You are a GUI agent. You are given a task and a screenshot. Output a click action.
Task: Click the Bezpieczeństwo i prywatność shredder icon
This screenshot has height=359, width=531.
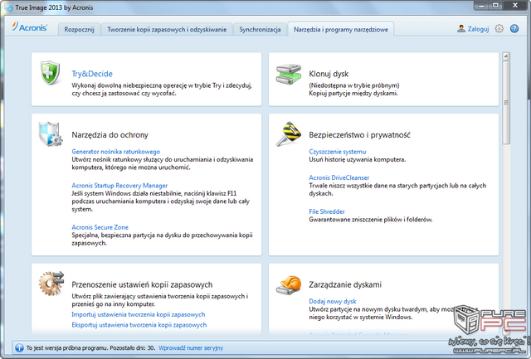point(289,133)
